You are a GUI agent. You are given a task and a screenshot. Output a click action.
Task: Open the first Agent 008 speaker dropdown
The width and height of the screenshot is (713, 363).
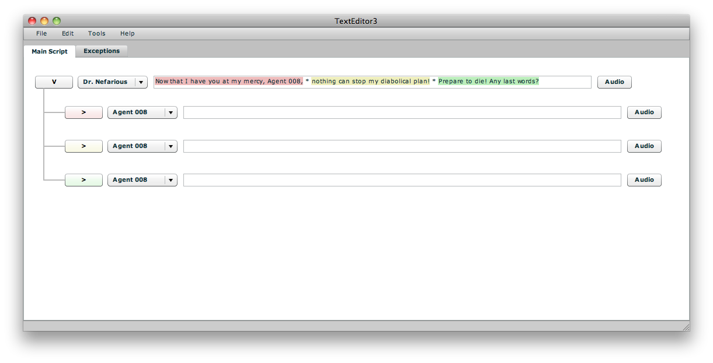142,112
